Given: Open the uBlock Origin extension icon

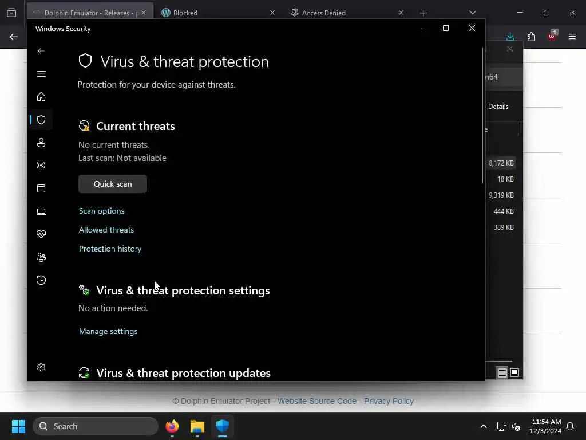Looking at the screenshot, I should tap(552, 36).
